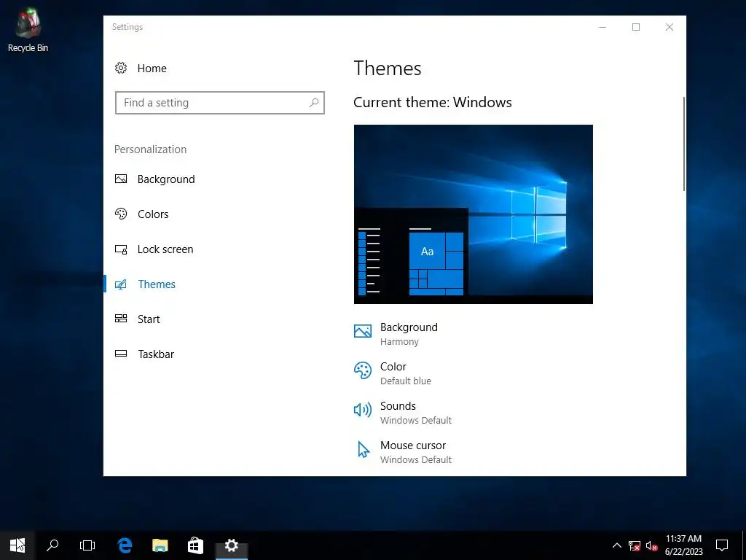Viewport: 746px width, 560px height.
Task: Select the Recycle Bin desktop icon
Action: point(28,31)
